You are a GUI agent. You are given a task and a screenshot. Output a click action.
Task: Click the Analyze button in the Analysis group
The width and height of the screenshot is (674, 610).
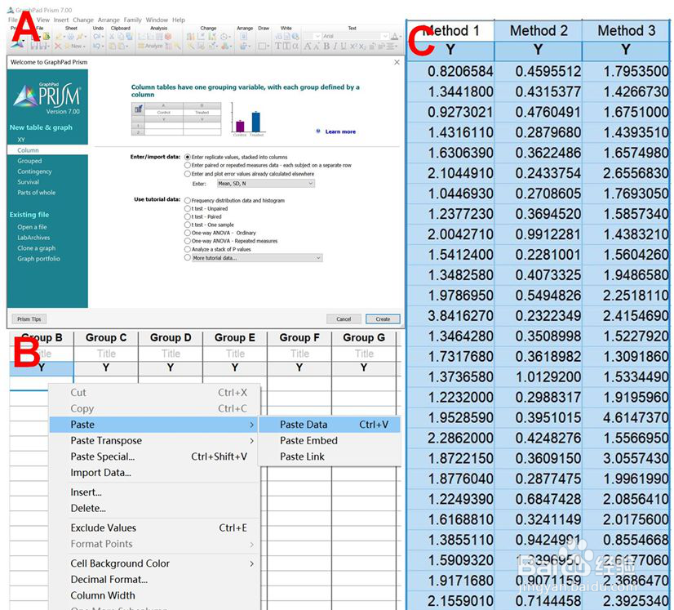pos(150,46)
